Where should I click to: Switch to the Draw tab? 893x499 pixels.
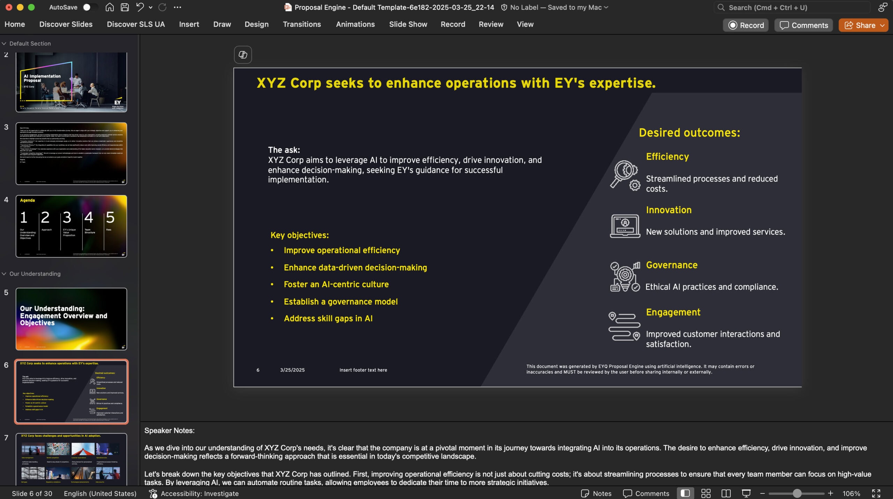pyautogui.click(x=222, y=24)
